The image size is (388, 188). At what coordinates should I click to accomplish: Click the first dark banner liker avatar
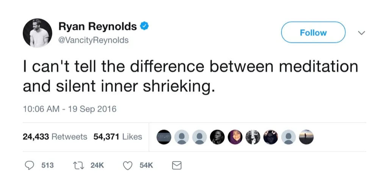pos(165,137)
